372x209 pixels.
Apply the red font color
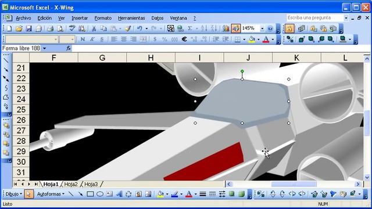click(x=266, y=39)
